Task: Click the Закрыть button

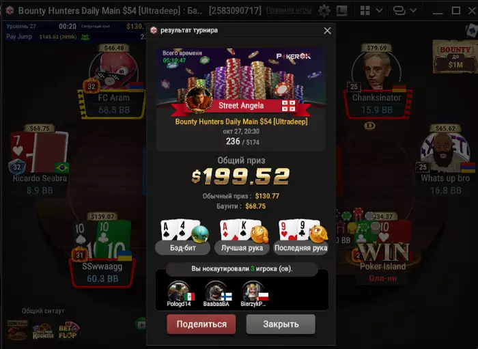Action: (281, 324)
